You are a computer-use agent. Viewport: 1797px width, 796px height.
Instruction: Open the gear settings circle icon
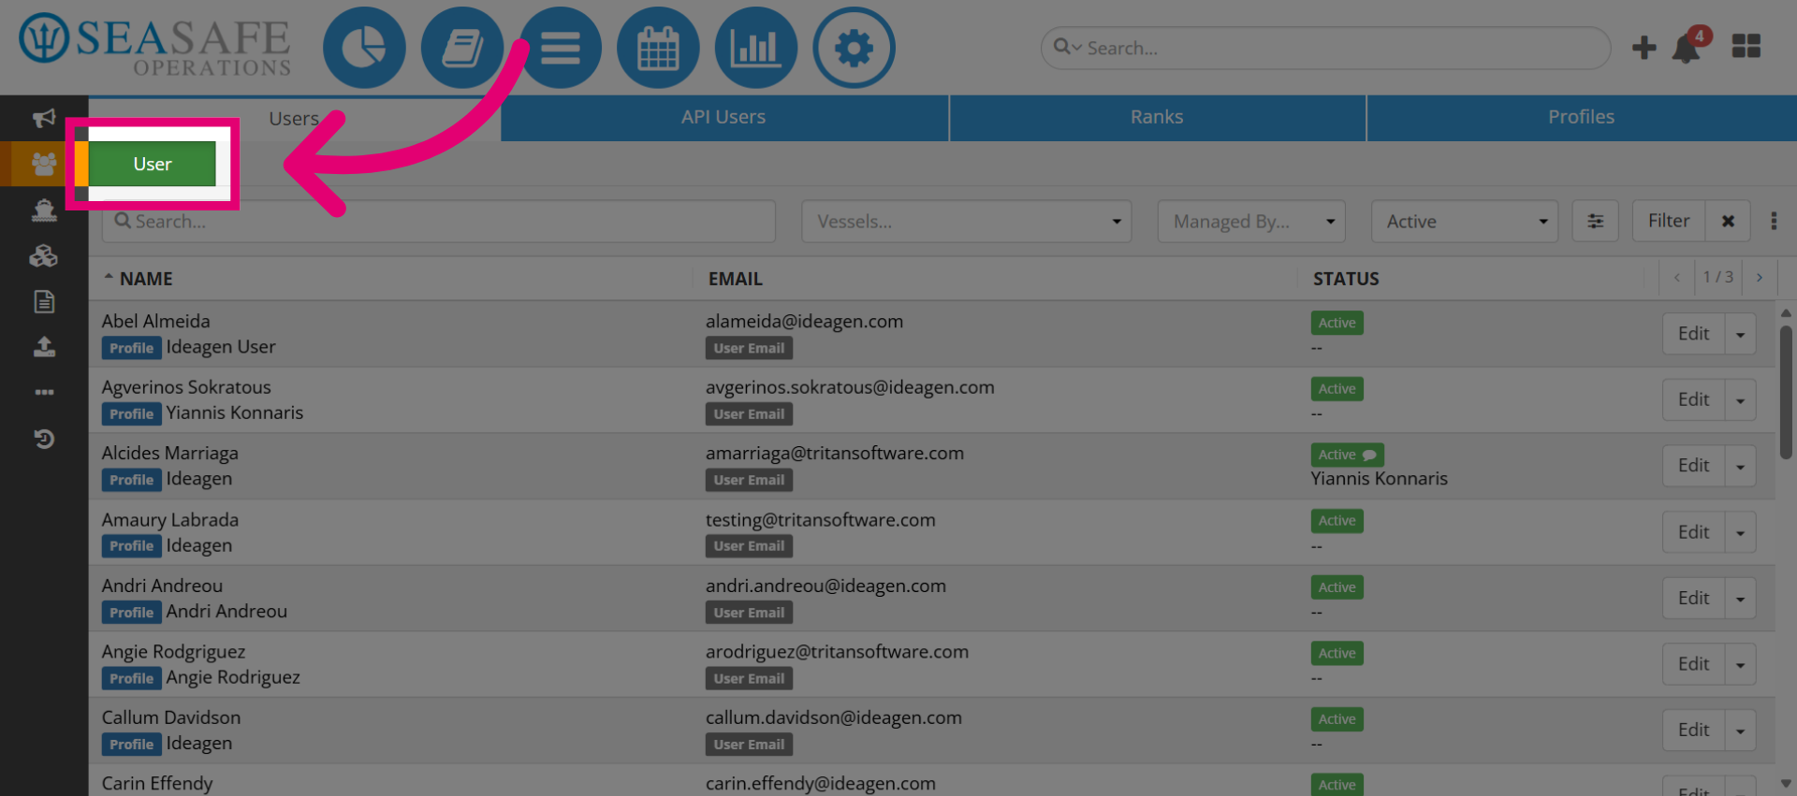click(x=854, y=48)
